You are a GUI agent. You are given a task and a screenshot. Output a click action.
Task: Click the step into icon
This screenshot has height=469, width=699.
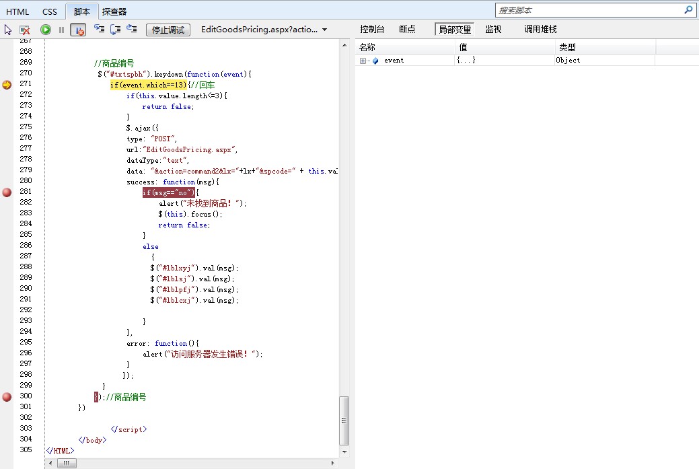99,30
